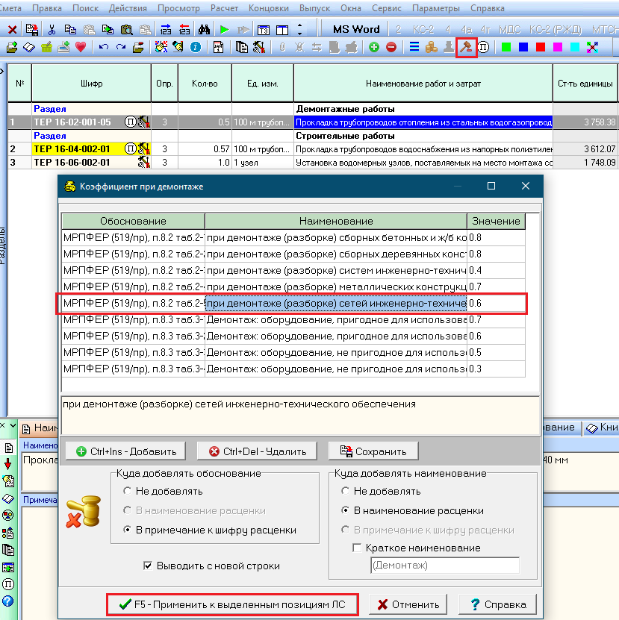Viewport: 619px width, 620px height.
Task: Pick the magenta color marker swatch
Action: pos(557,48)
